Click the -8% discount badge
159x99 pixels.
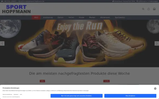click(42, 81)
